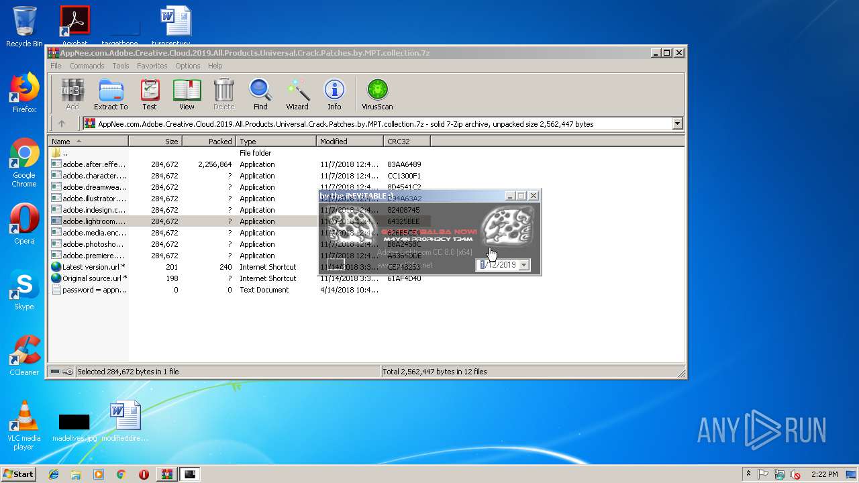859x483 pixels.
Task: Click Internet Explorer taskbar icon
Action: (x=54, y=474)
